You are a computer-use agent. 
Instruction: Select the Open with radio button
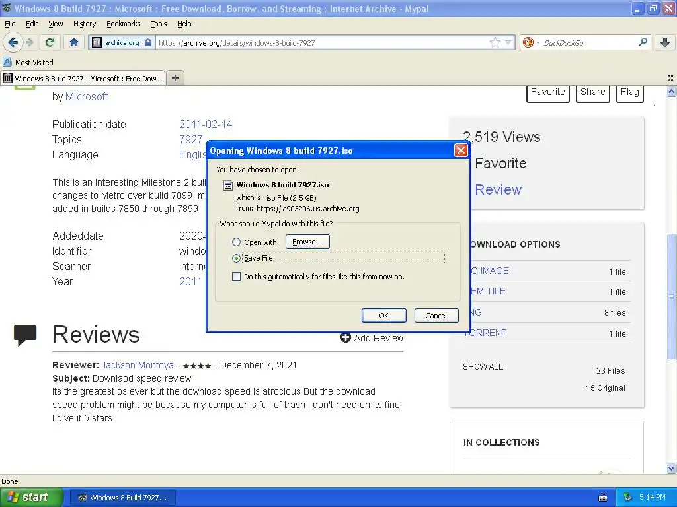click(x=236, y=242)
